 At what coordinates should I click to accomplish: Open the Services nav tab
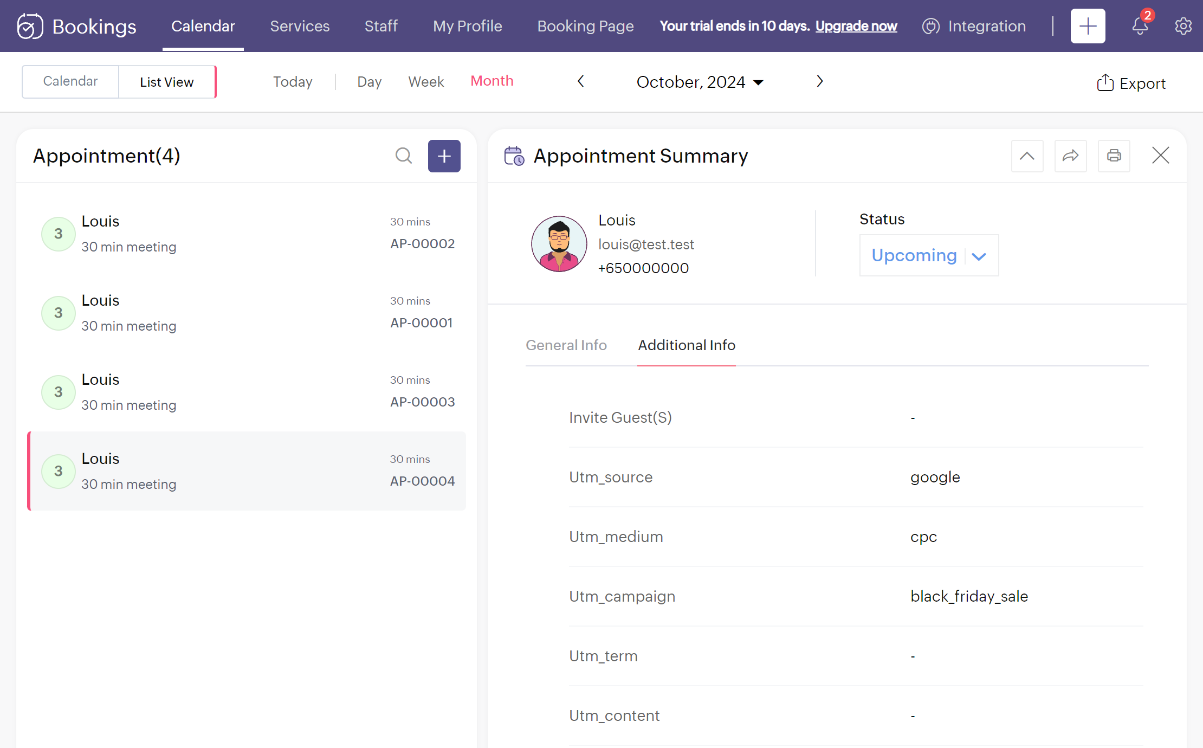point(300,26)
